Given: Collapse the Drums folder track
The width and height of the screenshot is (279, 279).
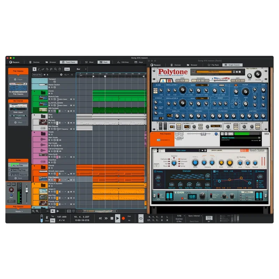Looking at the screenshot, I should (x=34, y=91).
